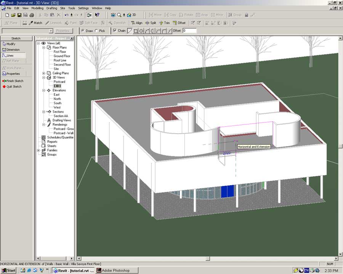The height and width of the screenshot is (274, 343).
Task: Select Section AA in the browser
Action: click(61, 116)
